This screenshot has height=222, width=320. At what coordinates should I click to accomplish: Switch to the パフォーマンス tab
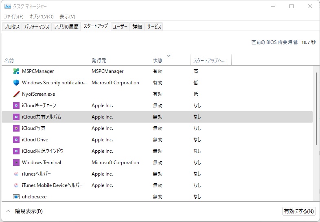coord(37,26)
